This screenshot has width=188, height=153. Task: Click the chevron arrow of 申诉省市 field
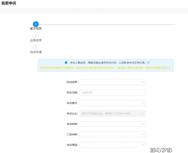point(143,103)
